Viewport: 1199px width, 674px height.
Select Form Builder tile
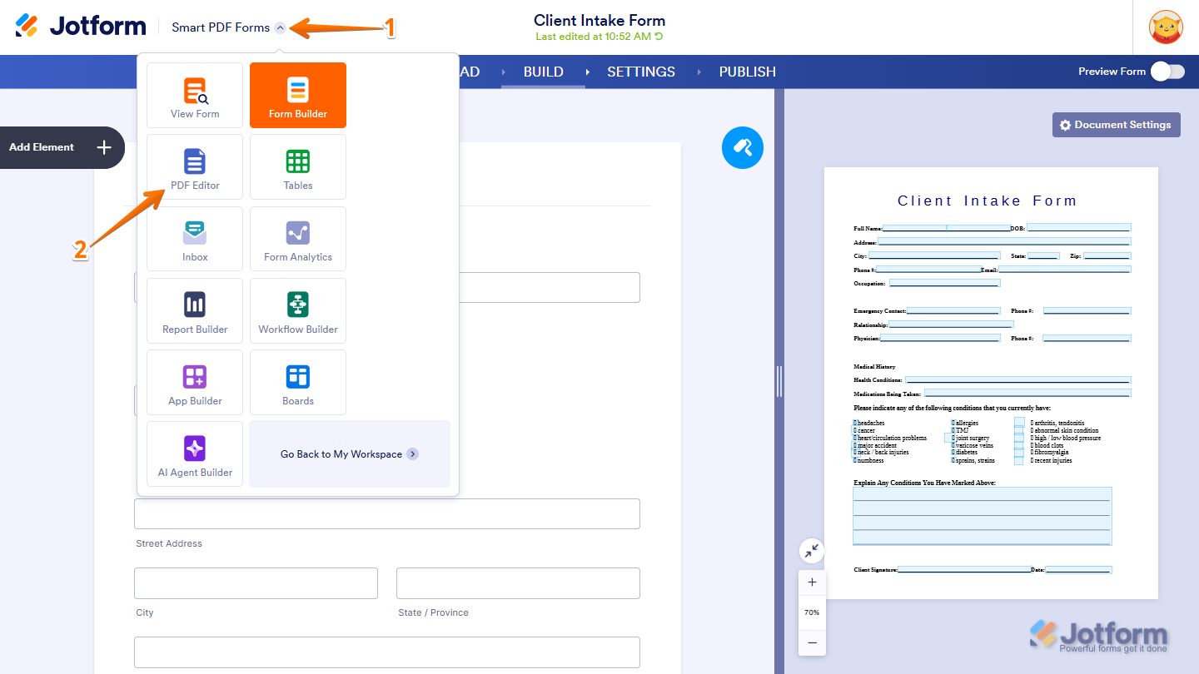coord(298,96)
